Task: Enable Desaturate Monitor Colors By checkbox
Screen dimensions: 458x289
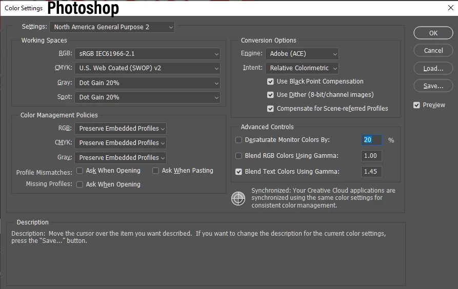Action: [238, 140]
